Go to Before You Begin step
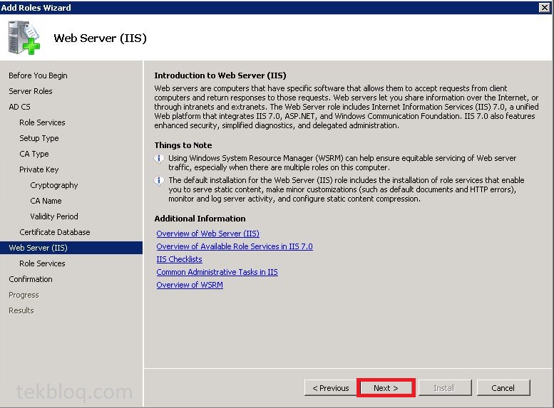554x408 pixels. coord(38,75)
